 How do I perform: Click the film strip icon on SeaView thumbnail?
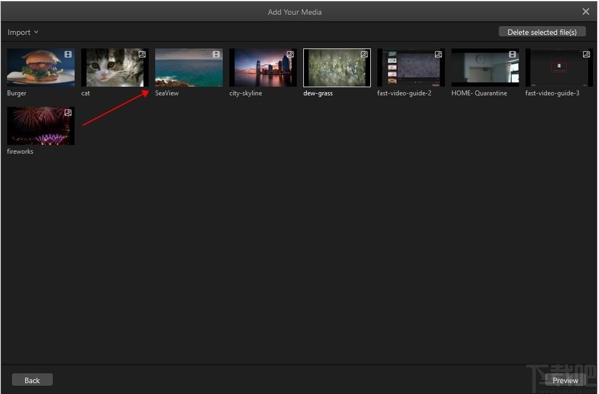point(216,54)
